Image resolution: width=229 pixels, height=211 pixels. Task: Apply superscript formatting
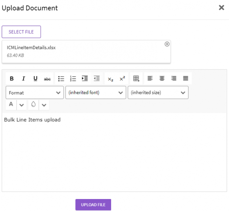pyautogui.click(x=122, y=79)
